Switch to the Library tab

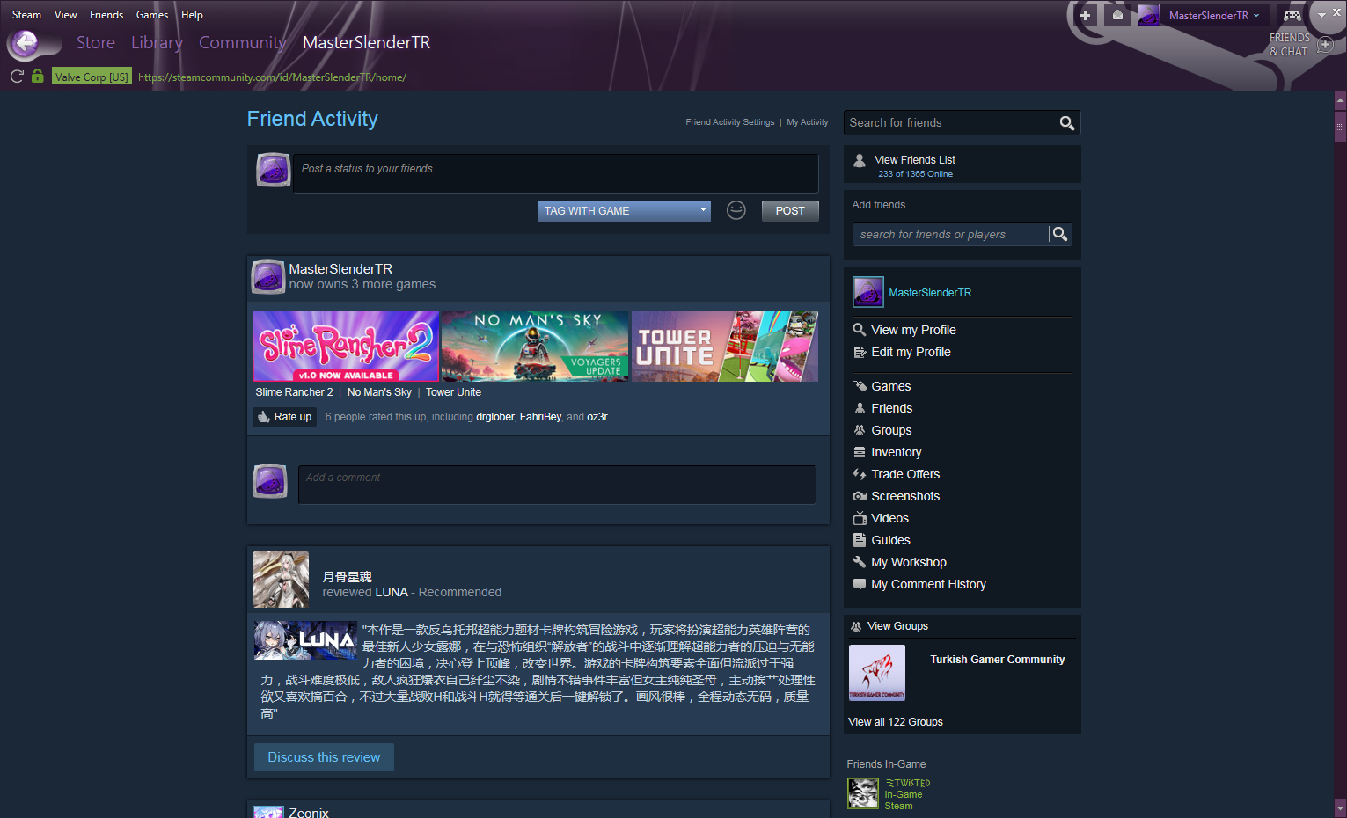[x=157, y=42]
